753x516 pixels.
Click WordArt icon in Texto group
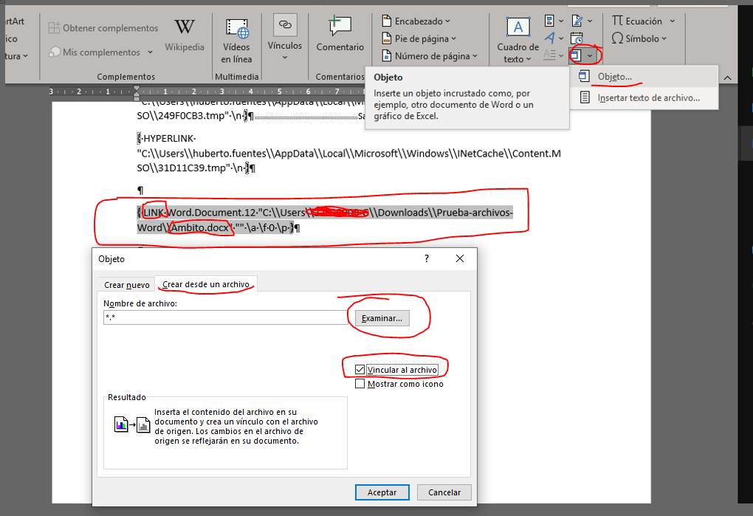pos(549,38)
